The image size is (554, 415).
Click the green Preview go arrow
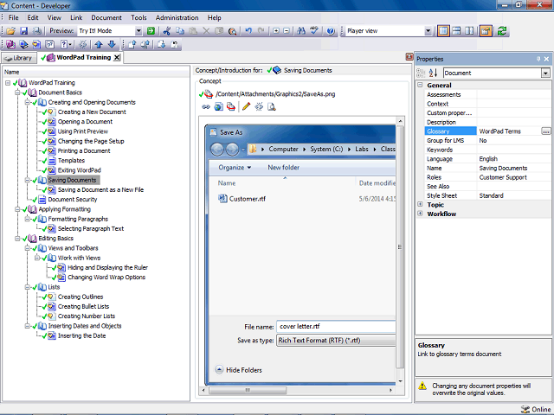point(151,31)
